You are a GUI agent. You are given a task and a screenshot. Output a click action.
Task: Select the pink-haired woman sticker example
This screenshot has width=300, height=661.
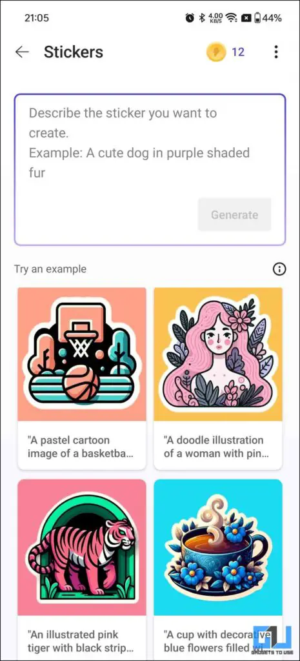point(218,354)
